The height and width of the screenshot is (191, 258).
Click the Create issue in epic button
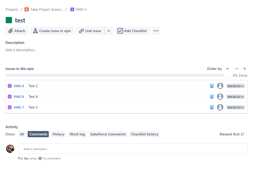(52, 31)
